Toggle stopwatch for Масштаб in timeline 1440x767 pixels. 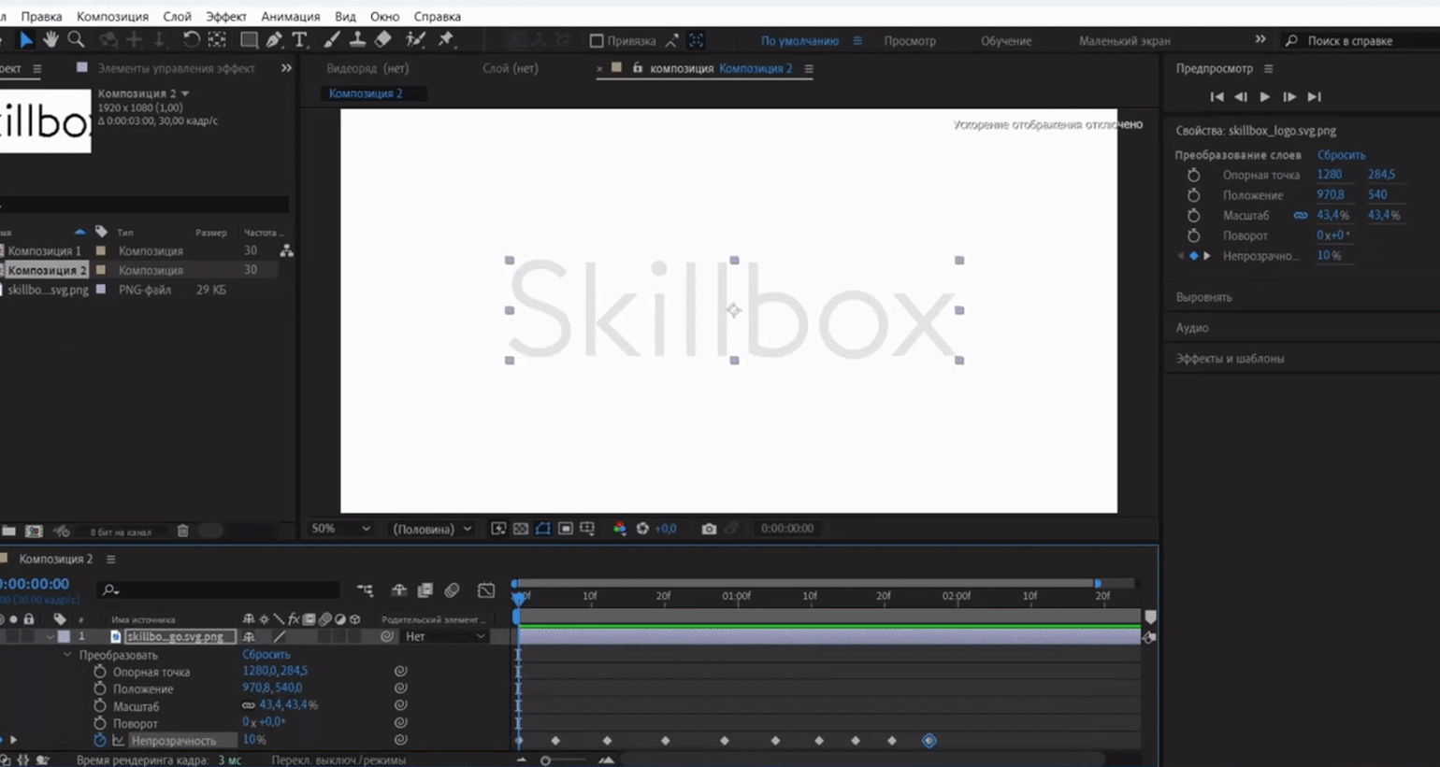[x=100, y=706]
